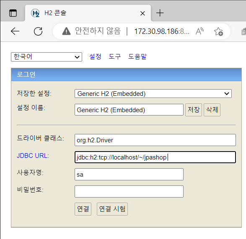The image size is (246, 239).
Task: Click the H2 console favicon in tab
Action: point(35,13)
